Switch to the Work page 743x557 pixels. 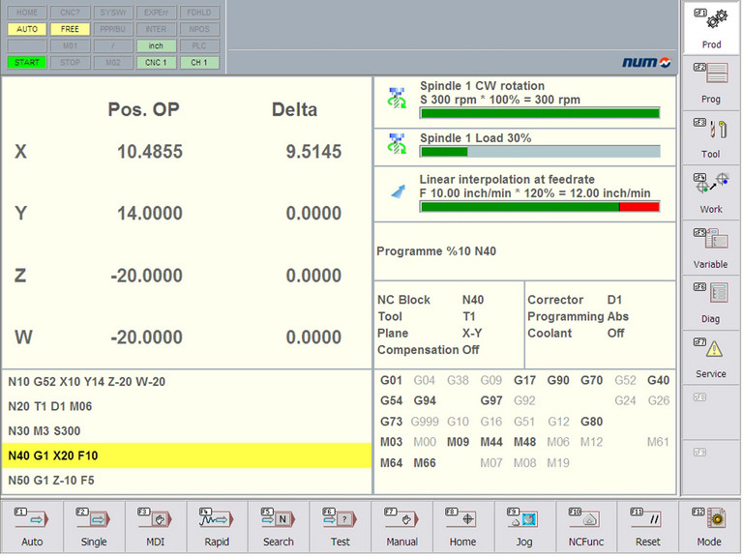(711, 191)
